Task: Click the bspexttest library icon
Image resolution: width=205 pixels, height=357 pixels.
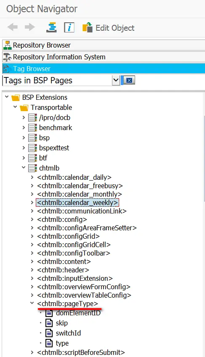Action: [32, 148]
